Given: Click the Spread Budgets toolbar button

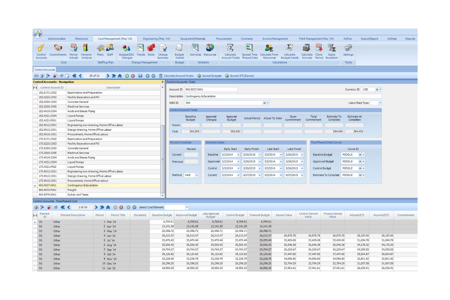Looking at the screenshot, I should tap(209, 76).
